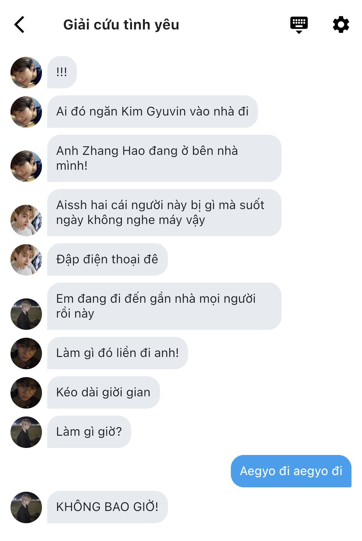Tap the chat title "Giải cứu tình yêu"
This screenshot has width=362, height=541.
click(121, 24)
